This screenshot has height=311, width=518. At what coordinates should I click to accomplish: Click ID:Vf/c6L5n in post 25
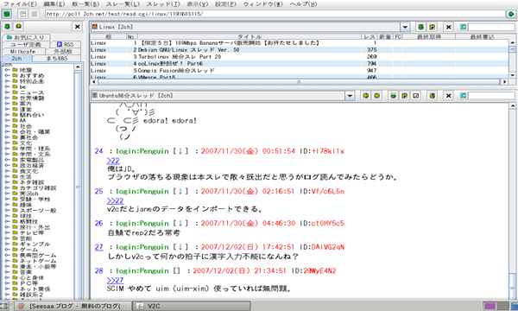click(x=322, y=191)
